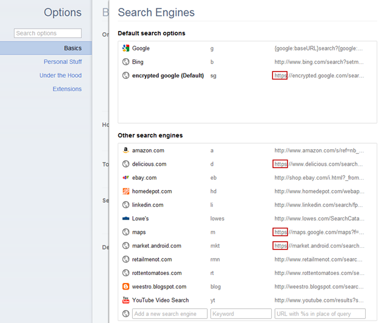Click the amazon.com favicon
381x323 pixels.
(x=126, y=151)
